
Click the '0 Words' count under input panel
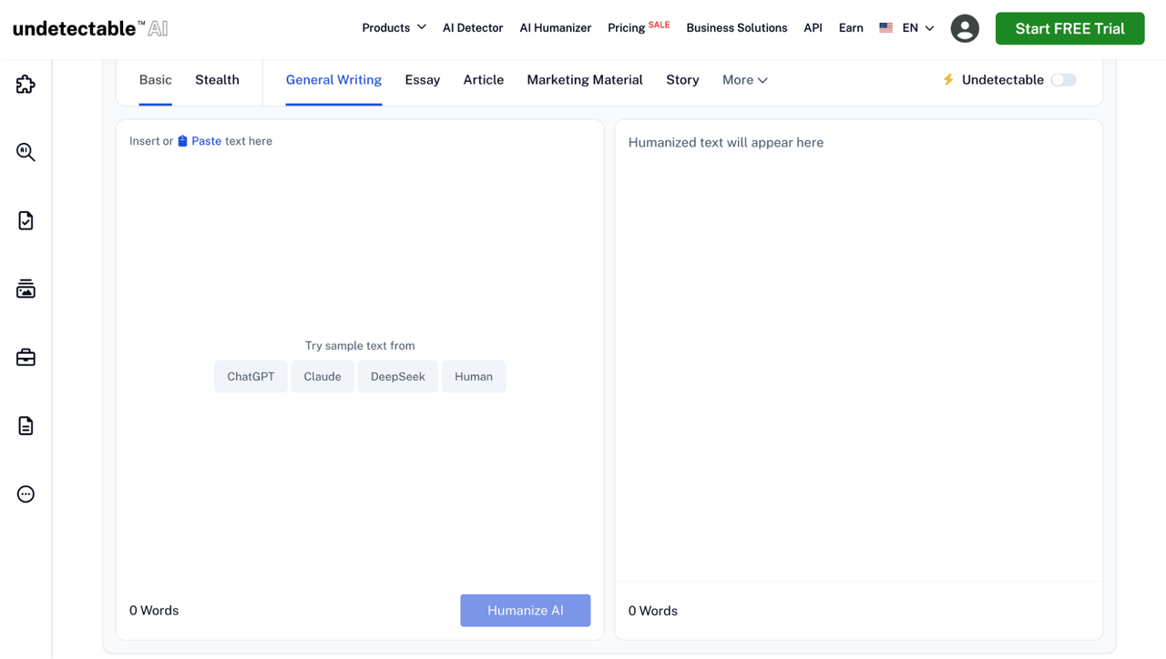[x=154, y=611]
